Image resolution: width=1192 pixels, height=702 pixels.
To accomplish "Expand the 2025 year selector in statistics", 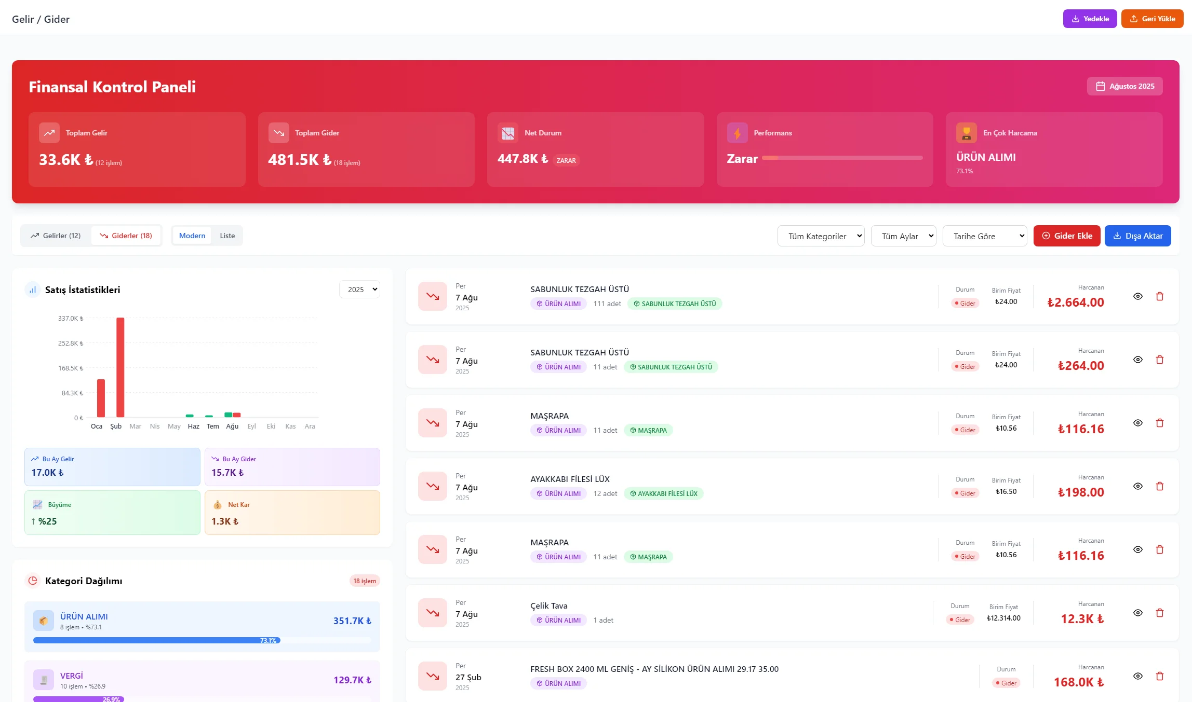I will (x=359, y=290).
